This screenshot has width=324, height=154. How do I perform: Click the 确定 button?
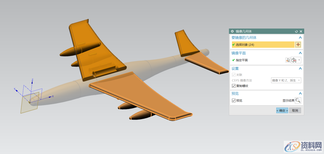[x=282, y=110]
